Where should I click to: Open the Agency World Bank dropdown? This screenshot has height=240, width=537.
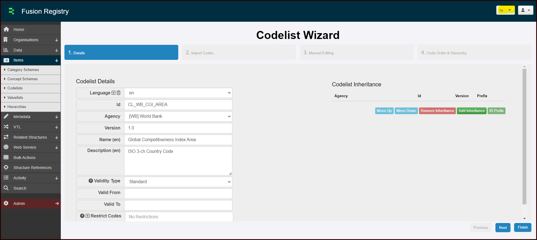tap(178, 116)
